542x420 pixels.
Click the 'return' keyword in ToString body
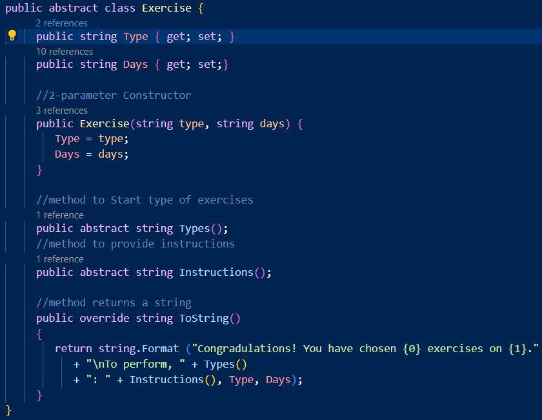(74, 348)
